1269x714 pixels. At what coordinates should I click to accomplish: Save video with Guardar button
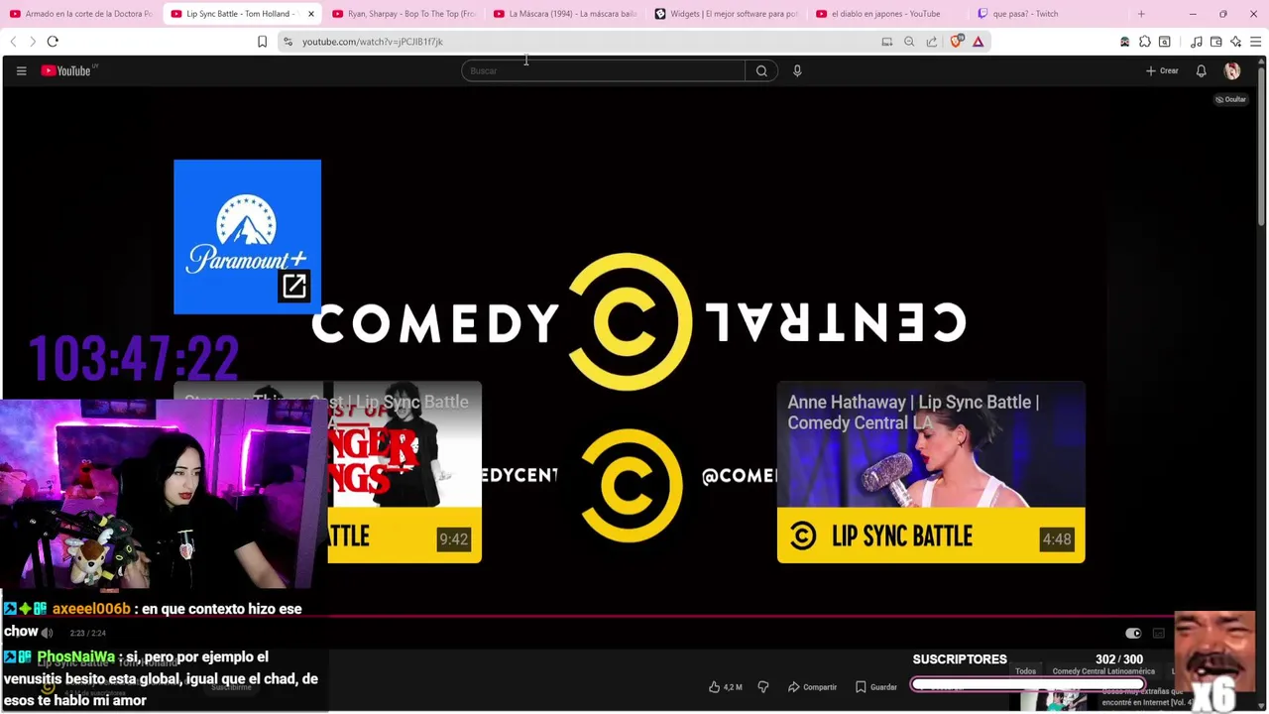click(x=876, y=686)
